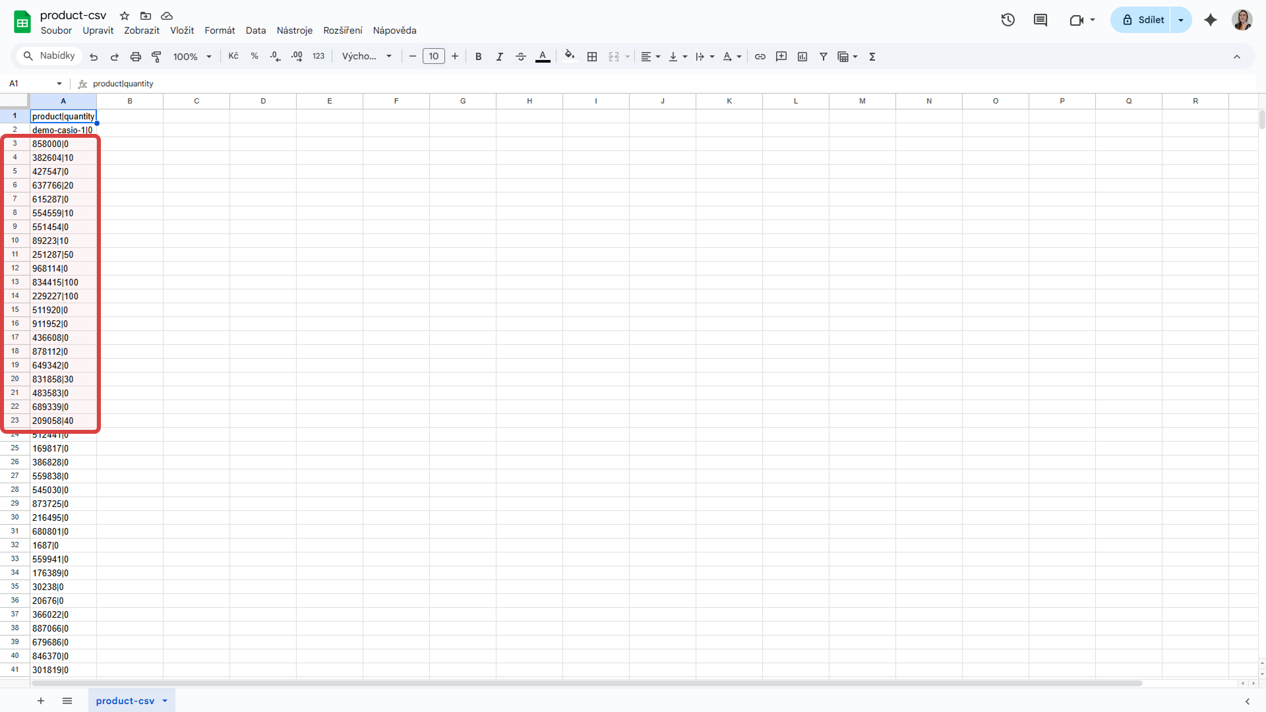
Task: Click the borders icon
Action: (x=592, y=57)
